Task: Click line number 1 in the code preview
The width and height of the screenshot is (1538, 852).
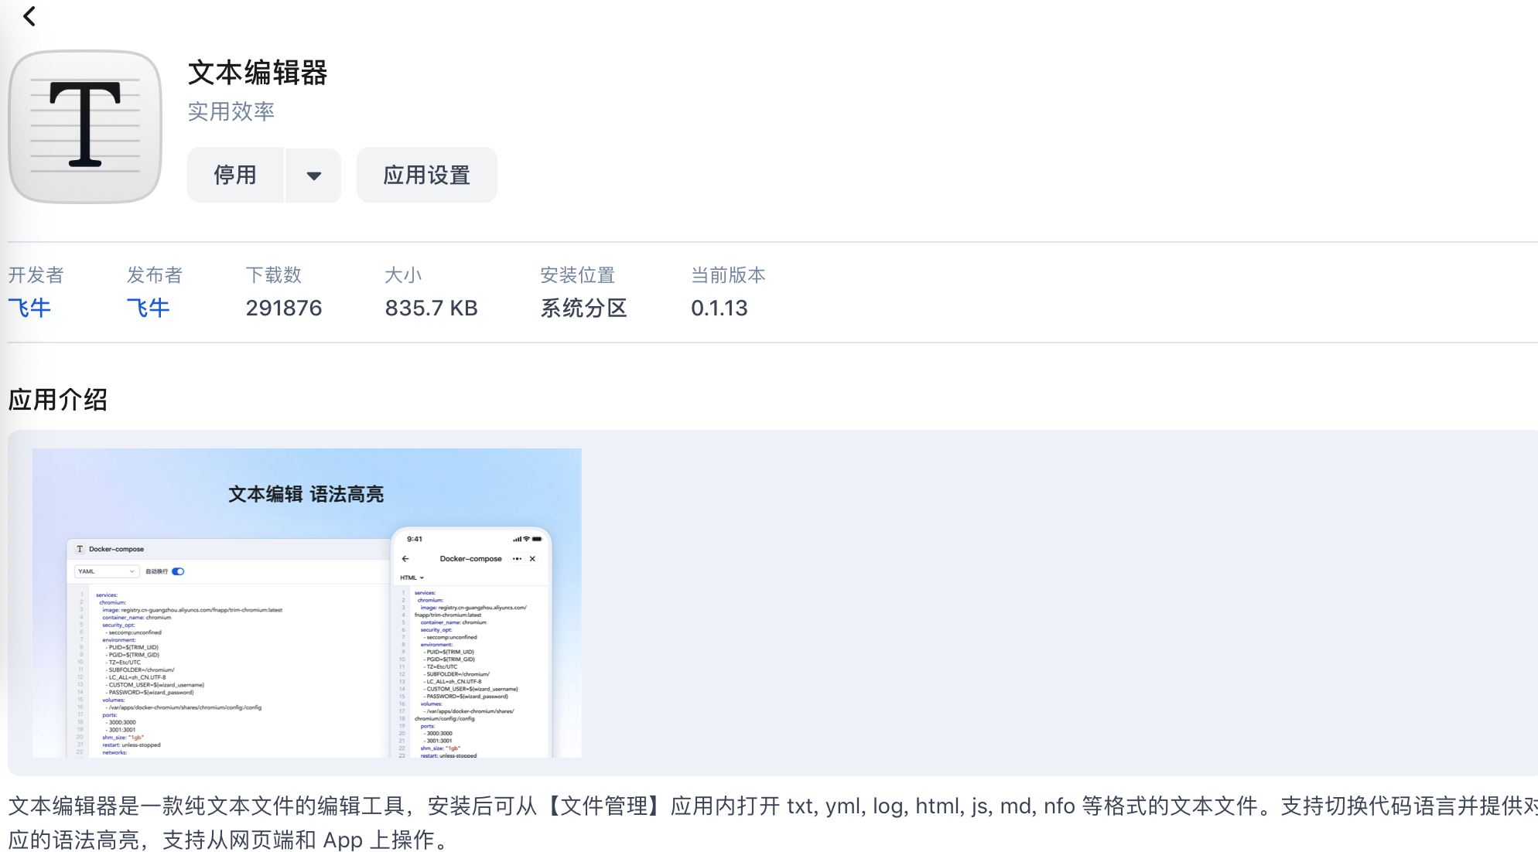Action: tap(82, 595)
